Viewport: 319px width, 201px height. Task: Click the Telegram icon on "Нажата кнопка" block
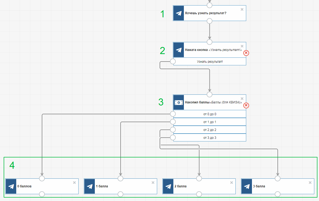[x=179, y=50]
